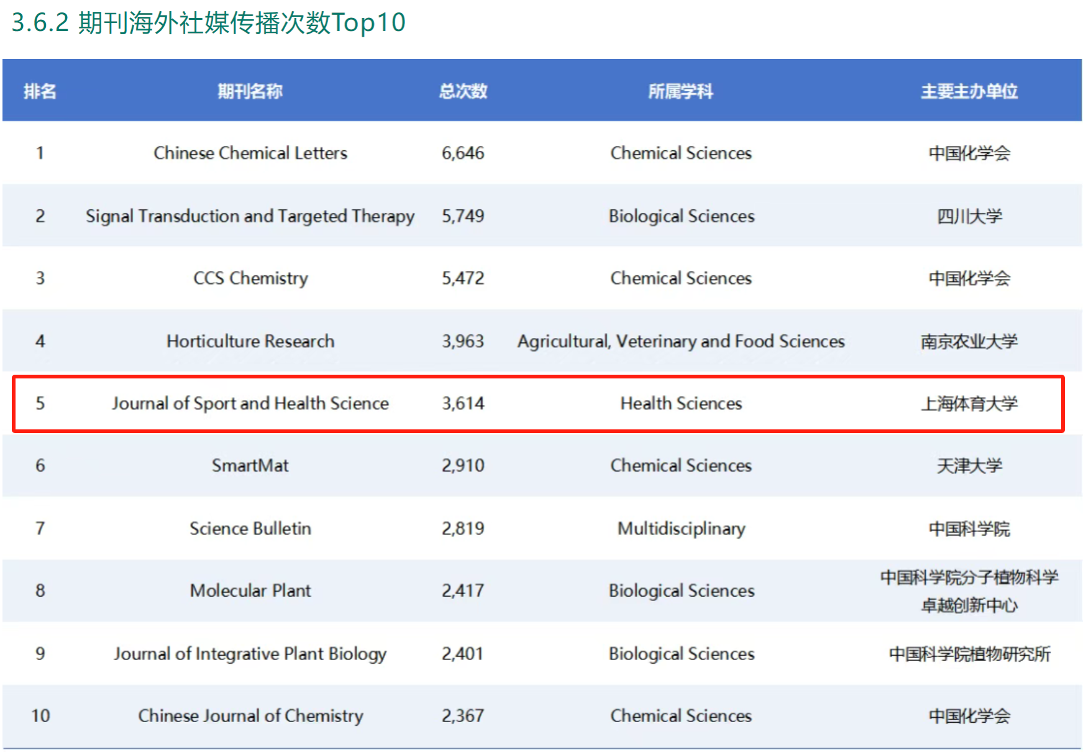Click the 主要主办单位 column header

pyautogui.click(x=969, y=91)
